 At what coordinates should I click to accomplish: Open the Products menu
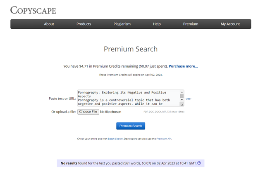pos(84,24)
